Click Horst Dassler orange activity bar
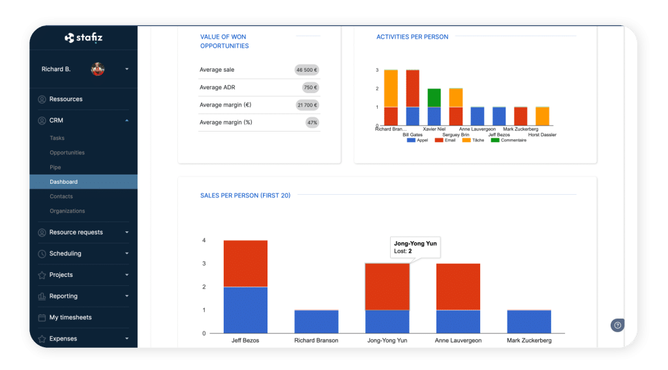Viewport: 668px width, 370px height. click(542, 116)
